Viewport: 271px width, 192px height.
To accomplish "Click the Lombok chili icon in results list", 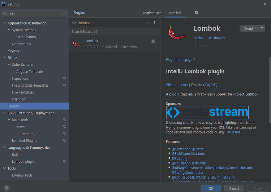I will pyautogui.click(x=77, y=43).
